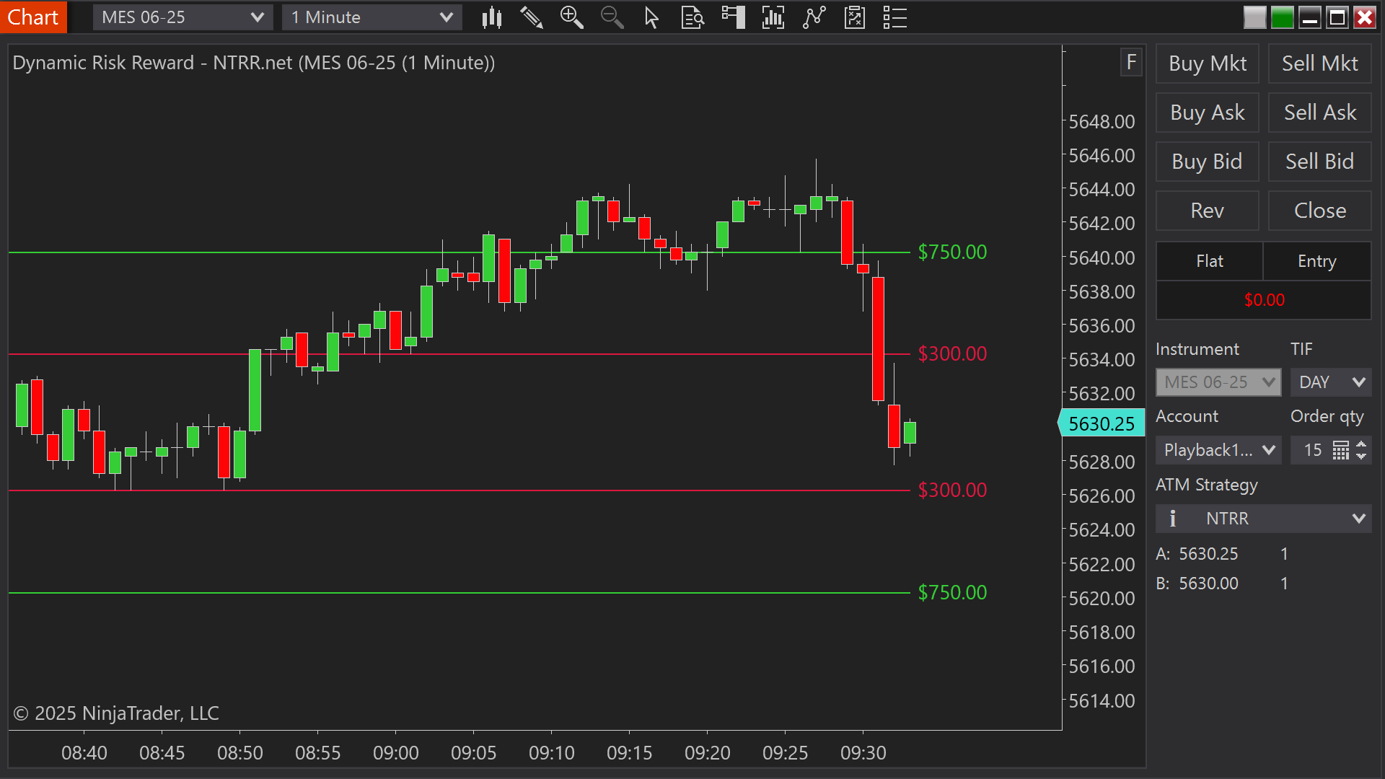1385x779 pixels.
Task: Activate the Zoom Out tool
Action: 612,17
